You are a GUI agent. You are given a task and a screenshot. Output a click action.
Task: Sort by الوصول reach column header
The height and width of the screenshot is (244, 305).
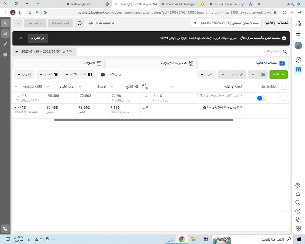102,86
